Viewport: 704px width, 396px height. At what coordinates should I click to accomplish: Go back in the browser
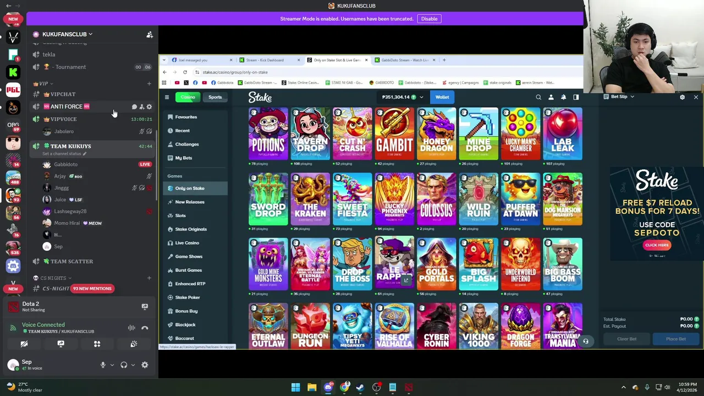pyautogui.click(x=164, y=72)
